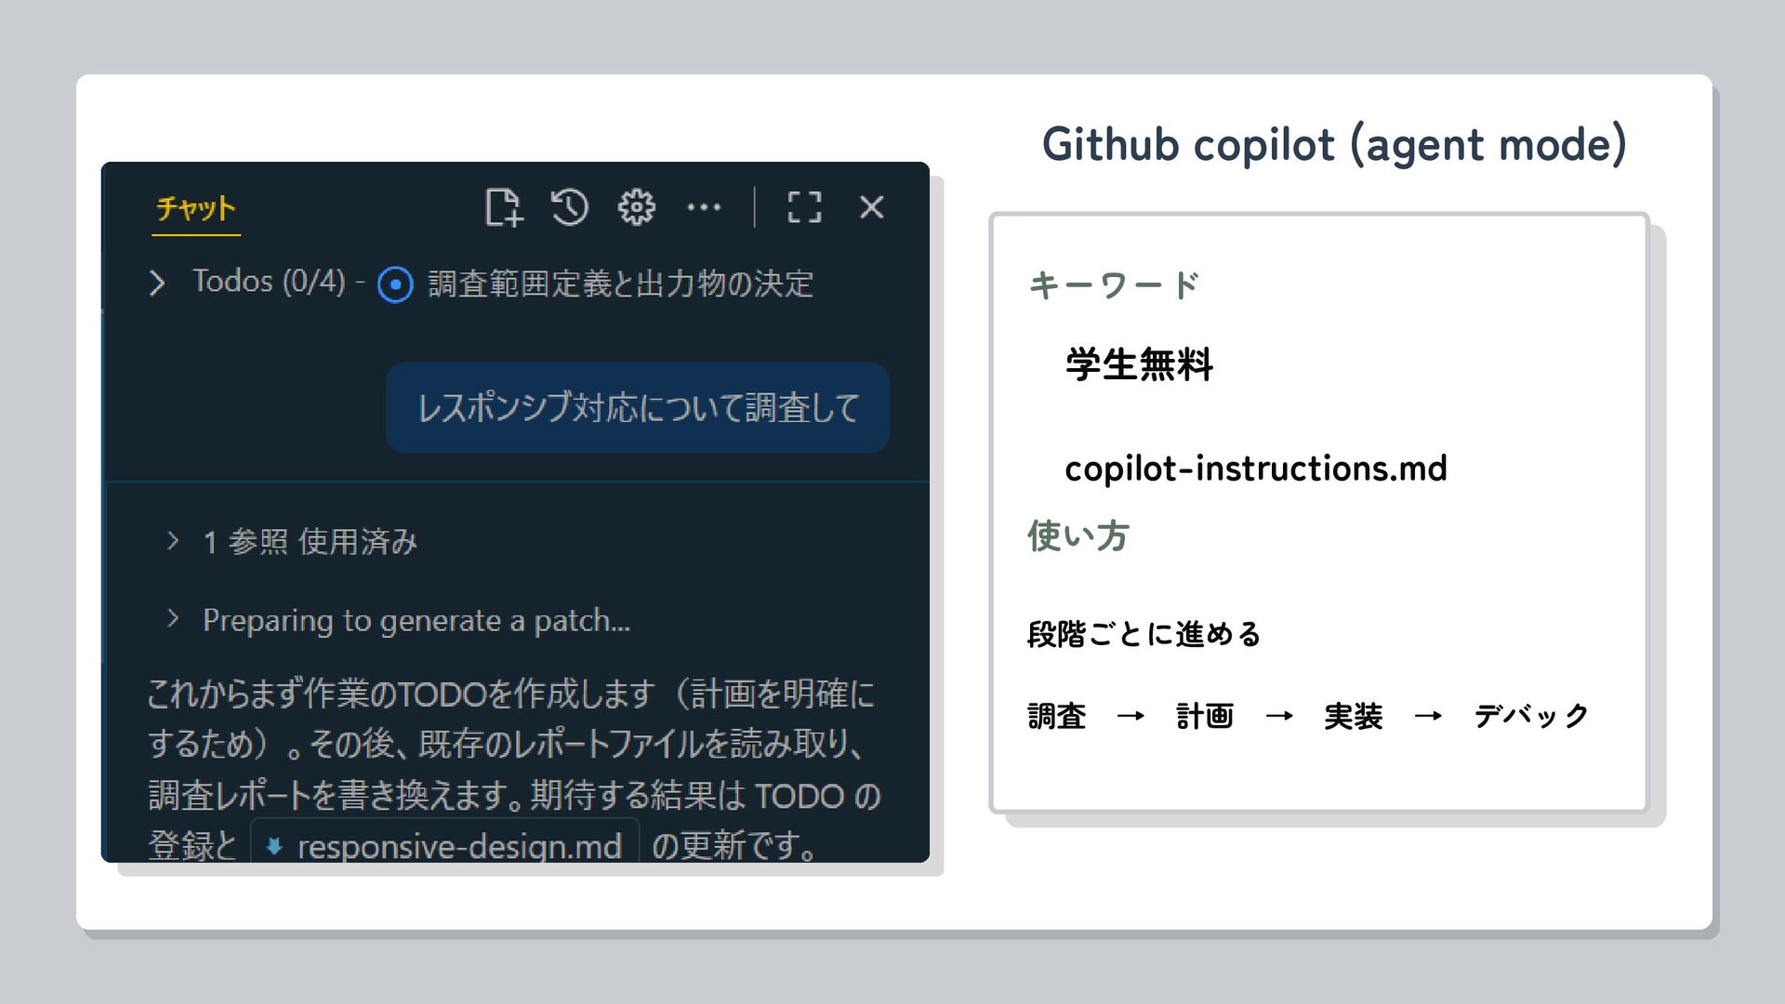Close the chat panel with X
This screenshot has width=1785, height=1004.
(871, 207)
